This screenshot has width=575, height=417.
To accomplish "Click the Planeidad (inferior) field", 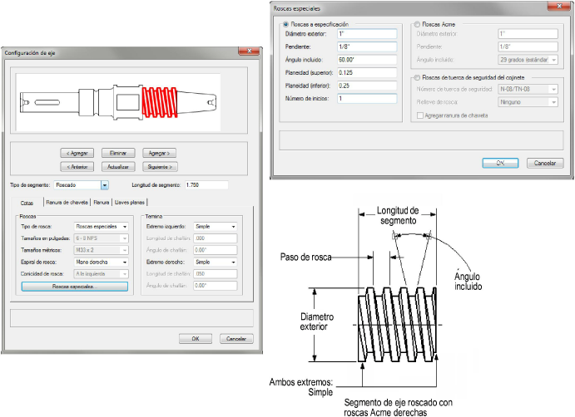I will (367, 86).
